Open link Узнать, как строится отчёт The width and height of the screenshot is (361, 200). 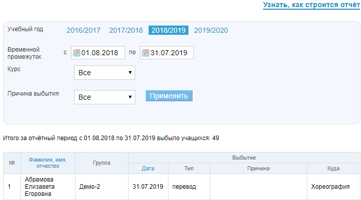pyautogui.click(x=311, y=5)
